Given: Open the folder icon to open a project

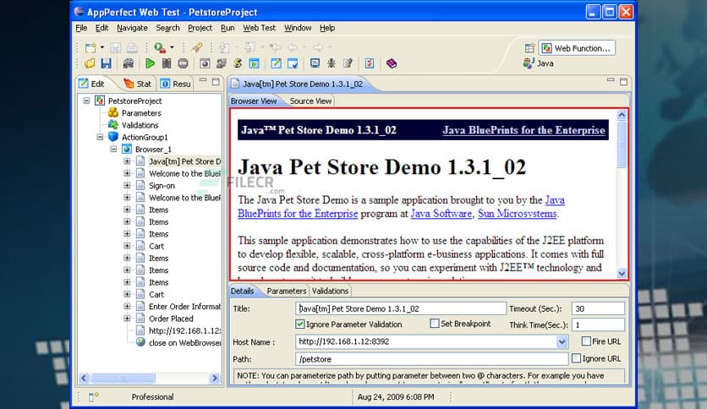Looking at the screenshot, I should (x=90, y=63).
